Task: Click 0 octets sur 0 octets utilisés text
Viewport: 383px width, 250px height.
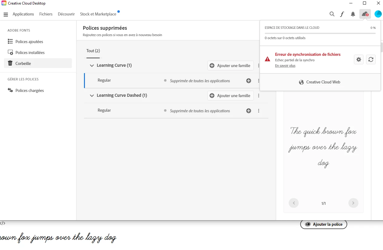Action: (285, 38)
